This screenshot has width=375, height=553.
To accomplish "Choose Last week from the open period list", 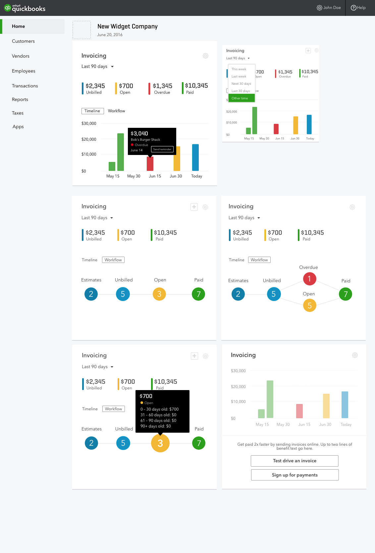I will click(241, 76).
